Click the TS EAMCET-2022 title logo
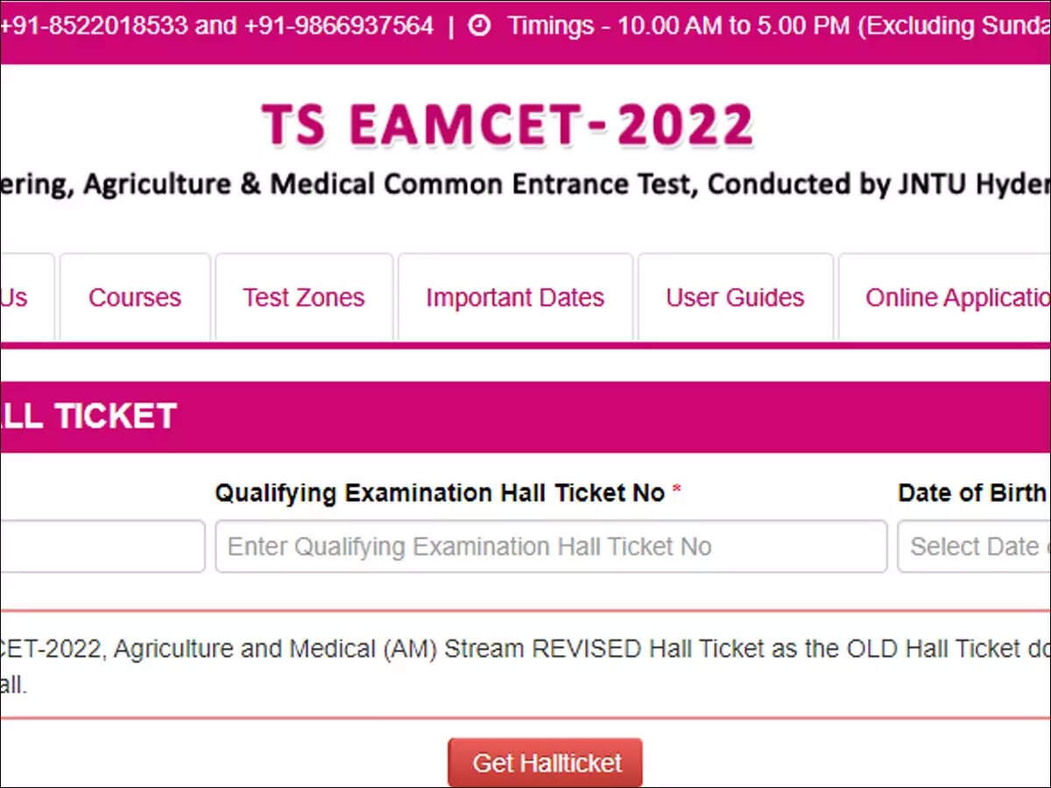The image size is (1051, 788). [507, 124]
